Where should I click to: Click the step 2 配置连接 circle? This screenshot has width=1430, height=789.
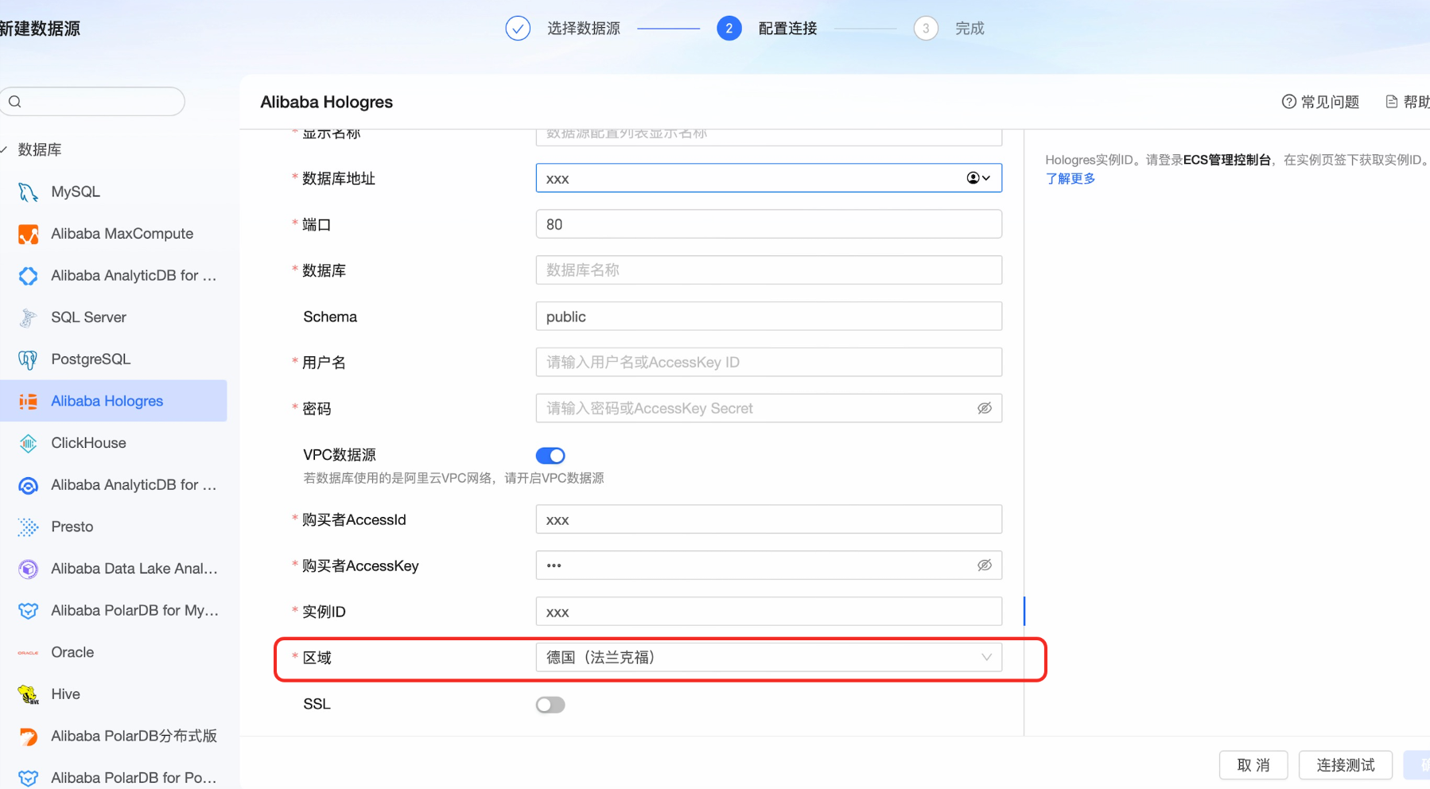(x=729, y=29)
